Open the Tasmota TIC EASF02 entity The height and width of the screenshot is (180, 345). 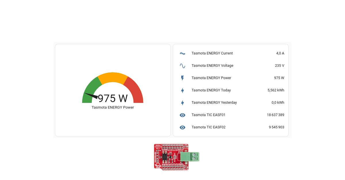click(208, 127)
